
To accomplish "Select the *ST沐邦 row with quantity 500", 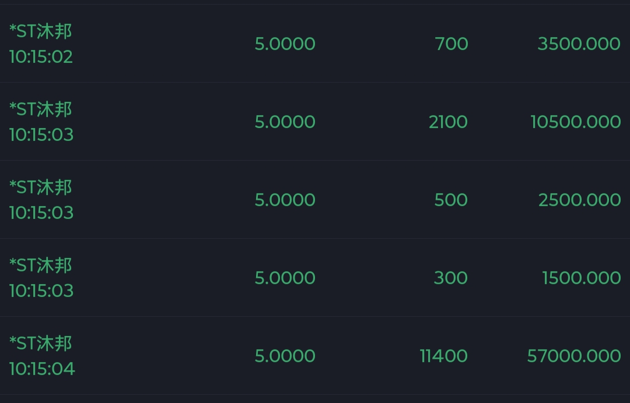I will (x=315, y=200).
